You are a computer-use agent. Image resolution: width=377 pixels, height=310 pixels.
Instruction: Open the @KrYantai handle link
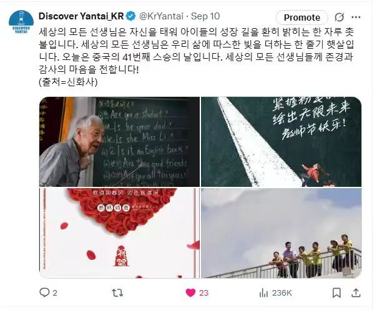[x=162, y=16]
